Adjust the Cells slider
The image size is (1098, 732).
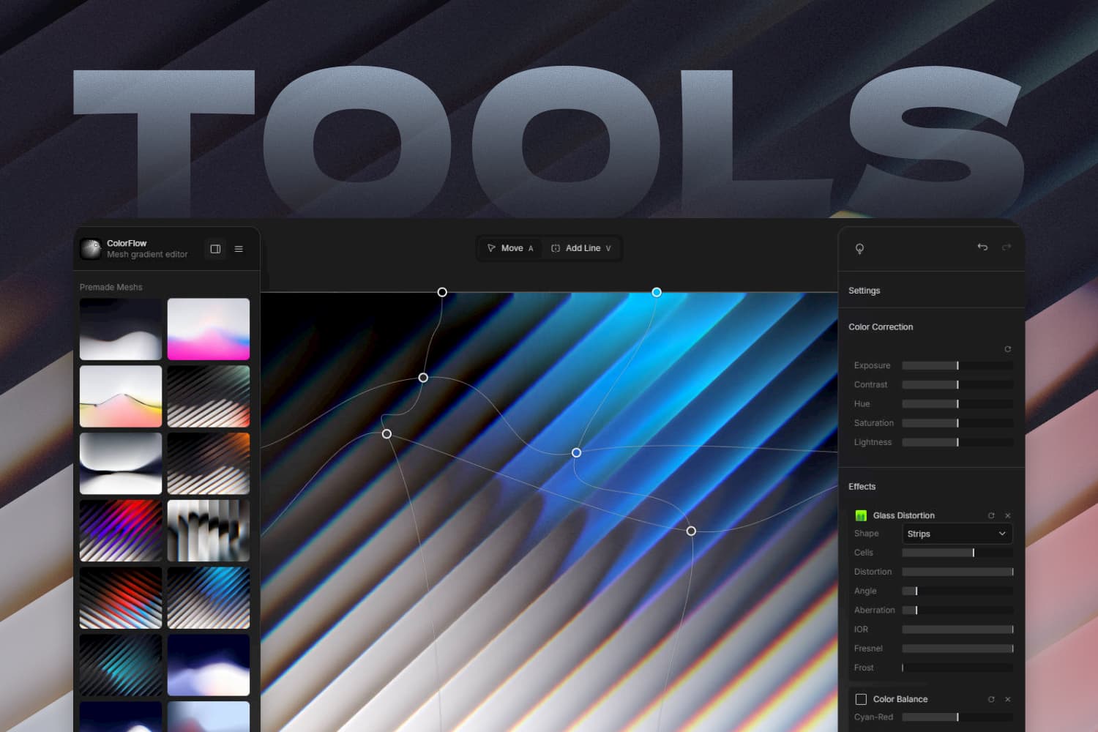[x=957, y=553]
